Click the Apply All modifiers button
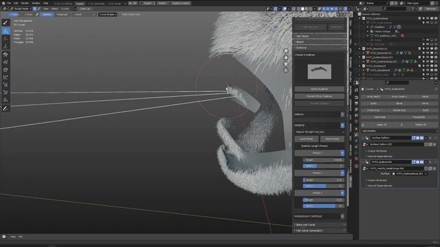 [382, 125]
